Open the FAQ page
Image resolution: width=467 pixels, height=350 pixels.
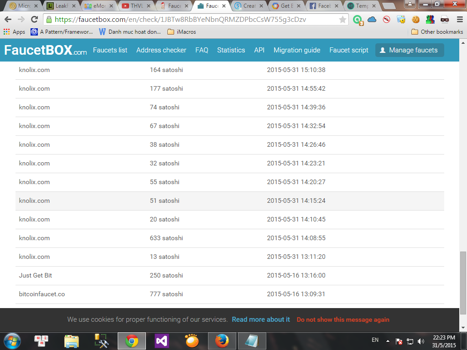click(202, 50)
